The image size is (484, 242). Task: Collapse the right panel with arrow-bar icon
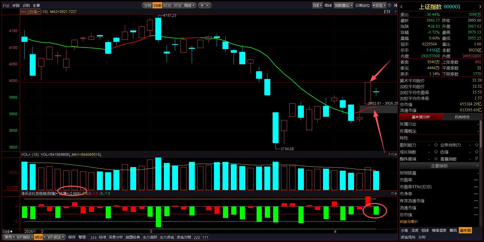(395, 5)
